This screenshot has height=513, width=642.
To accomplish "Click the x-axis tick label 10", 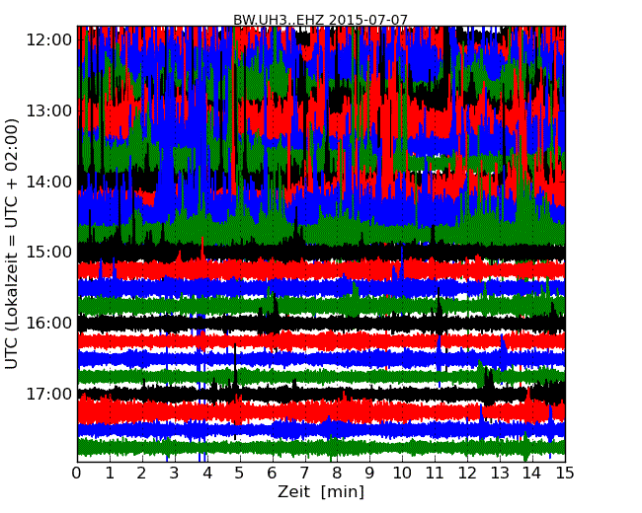I will [402, 474].
